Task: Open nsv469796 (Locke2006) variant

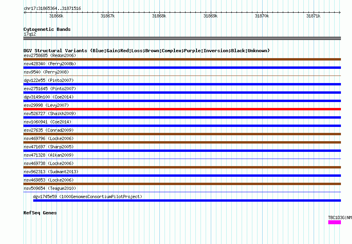Action: coord(49,138)
